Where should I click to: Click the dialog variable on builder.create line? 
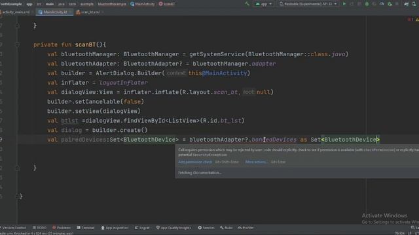pyautogui.click(x=71, y=131)
